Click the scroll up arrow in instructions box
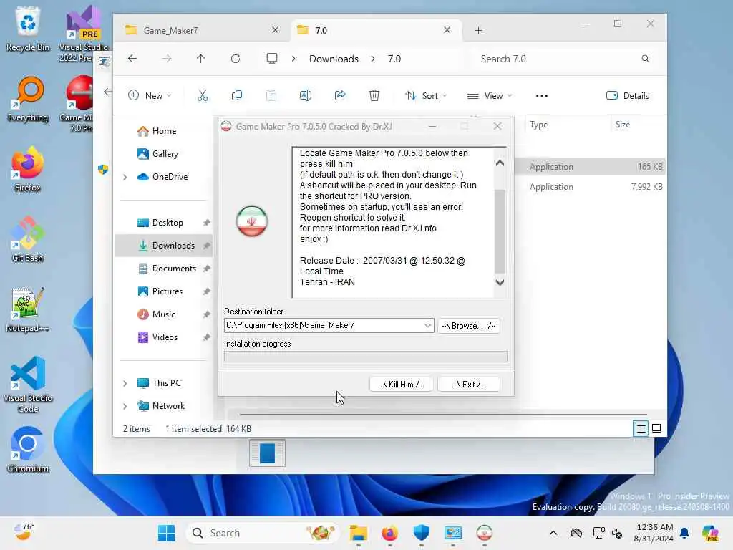Image resolution: width=733 pixels, height=550 pixels. click(x=500, y=163)
